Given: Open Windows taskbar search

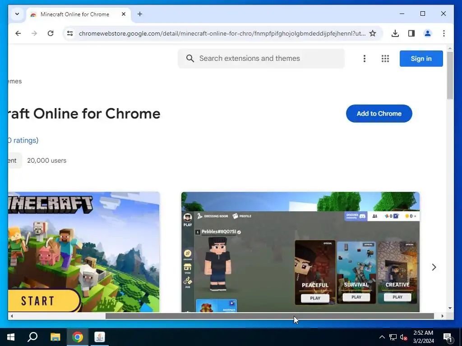Looking at the screenshot, I should click(32, 337).
